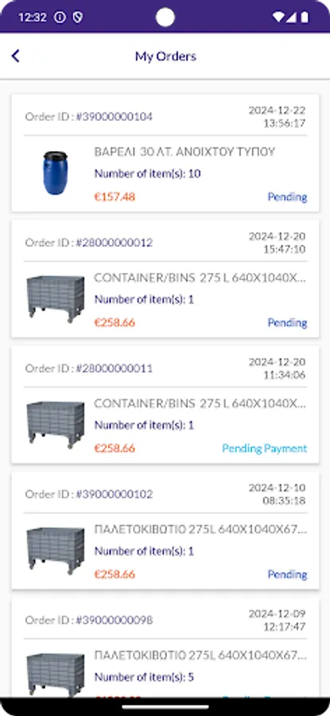
Task: Select the Pending status of order #3900000104
Action: tap(288, 197)
